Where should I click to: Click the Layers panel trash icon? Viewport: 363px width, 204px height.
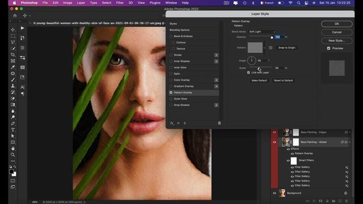tap(347, 201)
